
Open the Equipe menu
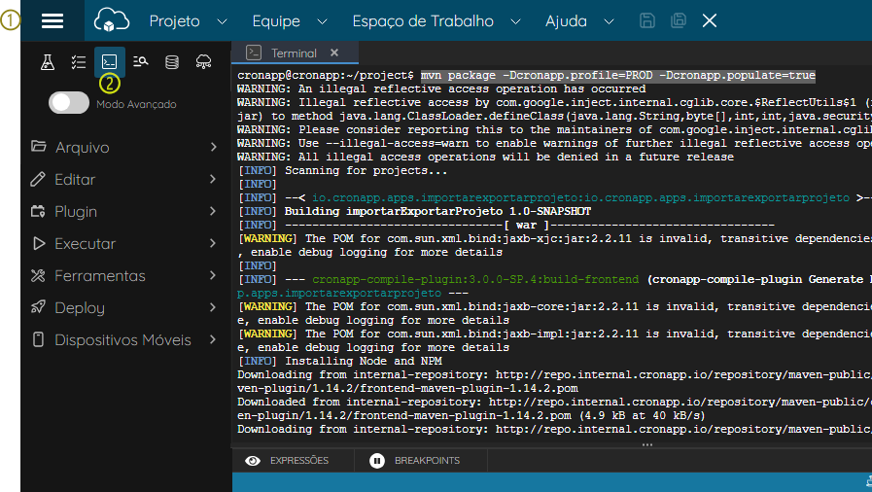point(276,21)
